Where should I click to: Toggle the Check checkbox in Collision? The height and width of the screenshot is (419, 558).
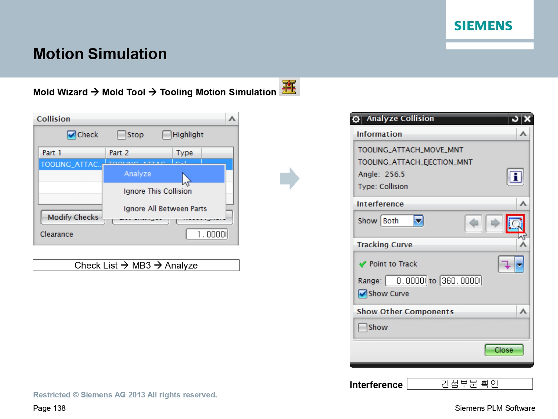coord(71,135)
